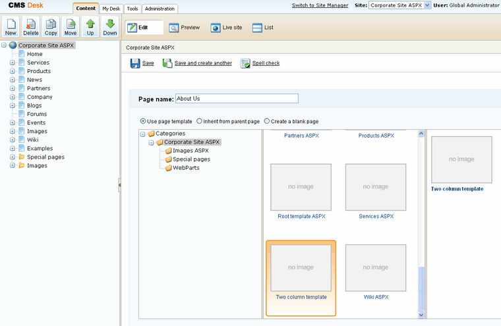Viewport: 501px width, 326px height.
Task: Click the Categories folder icon
Action: pos(151,134)
